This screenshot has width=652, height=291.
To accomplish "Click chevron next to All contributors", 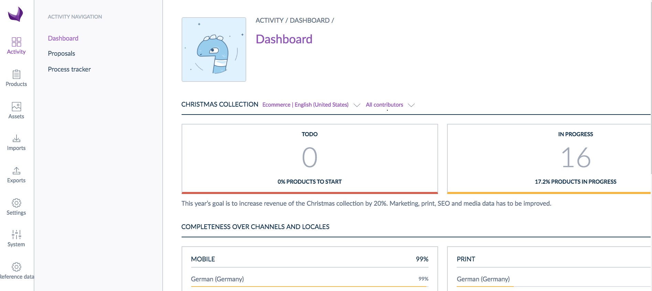I will 411,105.
